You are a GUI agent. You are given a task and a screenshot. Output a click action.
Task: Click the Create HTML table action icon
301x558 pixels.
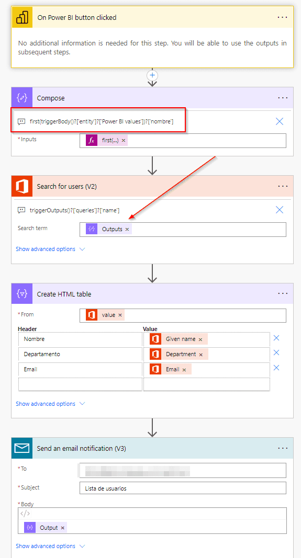[22, 294]
